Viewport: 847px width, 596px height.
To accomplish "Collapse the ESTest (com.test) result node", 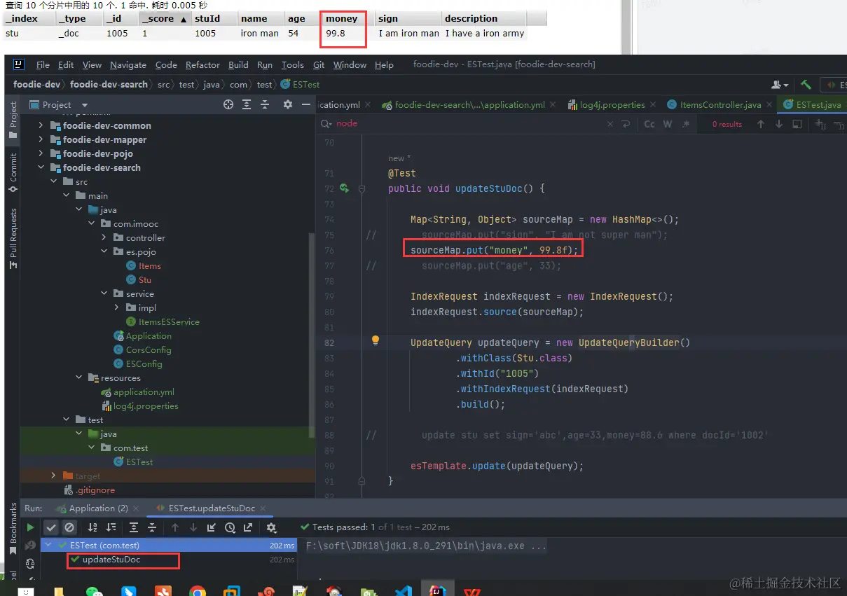I will point(48,545).
